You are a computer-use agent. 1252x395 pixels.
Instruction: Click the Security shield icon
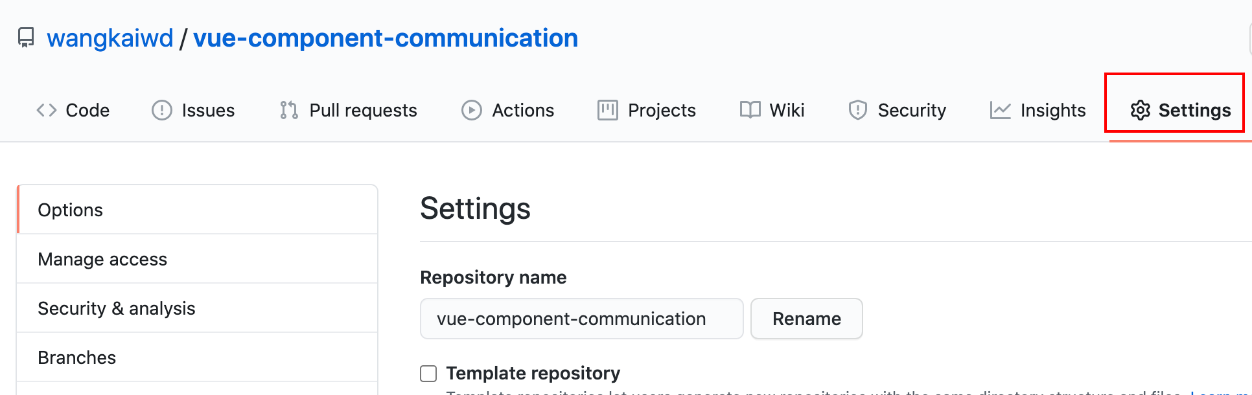857,110
